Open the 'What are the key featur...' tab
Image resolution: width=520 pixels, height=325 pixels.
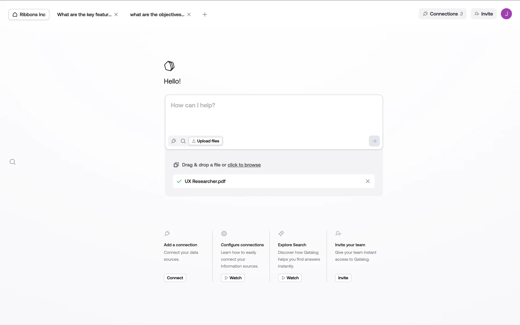pyautogui.click(x=84, y=14)
